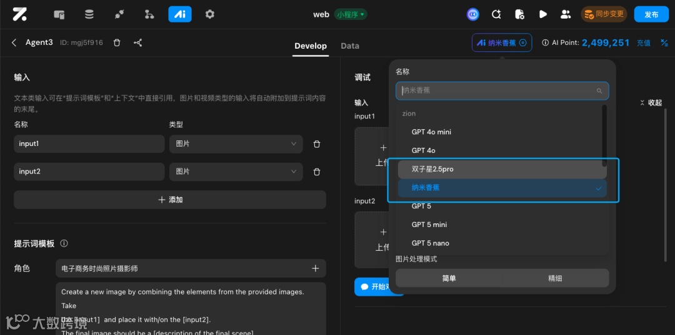This screenshot has height=335, width=675.
Task: Click the share nodes icon beside Agent3 ID
Action: [137, 42]
